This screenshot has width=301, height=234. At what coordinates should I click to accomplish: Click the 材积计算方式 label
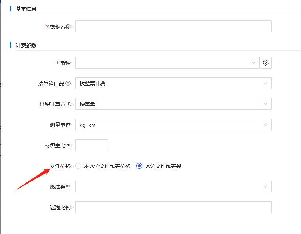coord(56,104)
